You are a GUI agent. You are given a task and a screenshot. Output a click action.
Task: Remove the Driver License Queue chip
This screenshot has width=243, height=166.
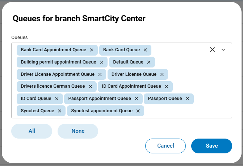coord(162,74)
